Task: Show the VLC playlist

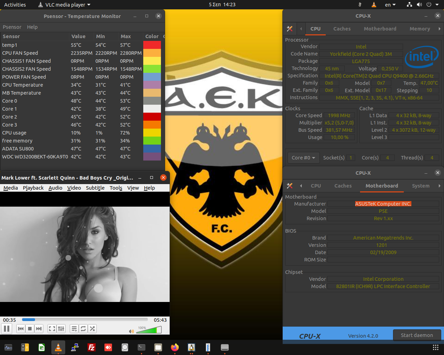Action: (74, 329)
